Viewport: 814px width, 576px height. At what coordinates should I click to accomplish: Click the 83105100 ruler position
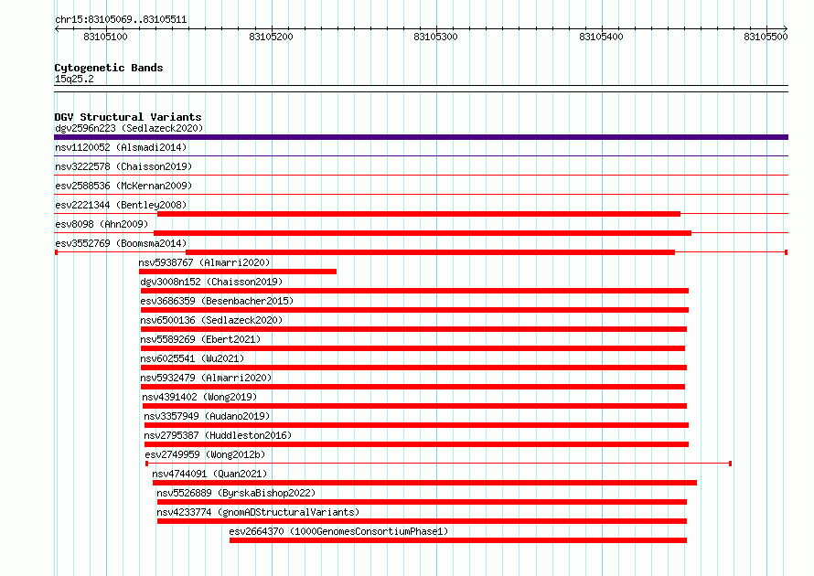[105, 37]
